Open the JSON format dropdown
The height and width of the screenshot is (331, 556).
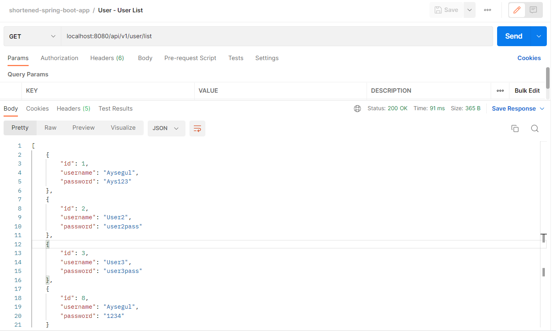tap(166, 128)
